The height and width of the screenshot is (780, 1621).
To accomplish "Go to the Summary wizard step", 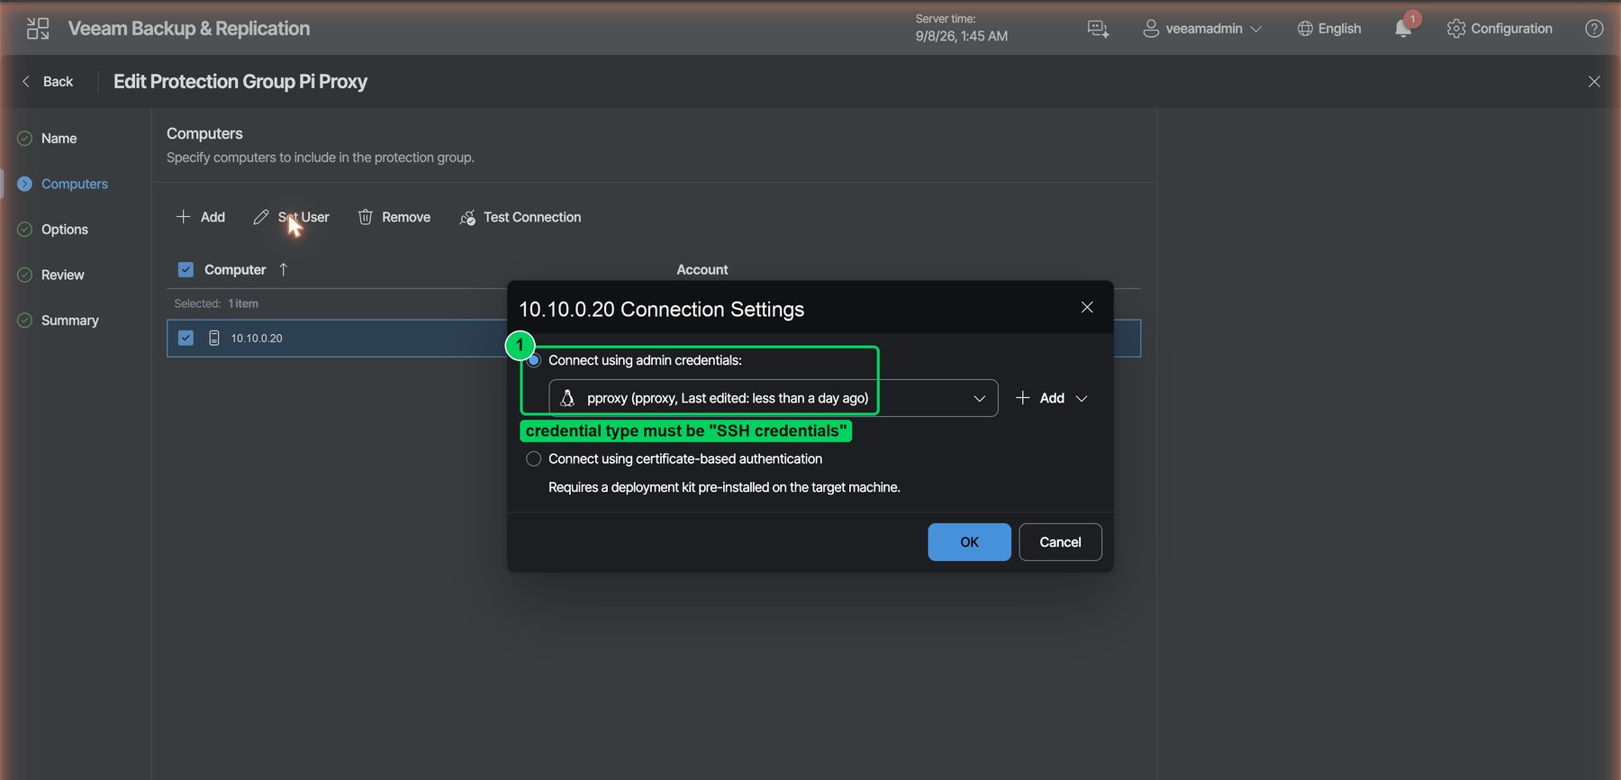I will point(69,320).
